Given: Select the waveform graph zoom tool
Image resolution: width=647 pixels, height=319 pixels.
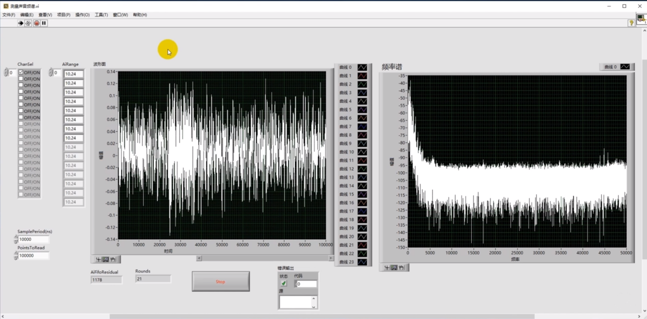Looking at the screenshot, I should [x=106, y=259].
